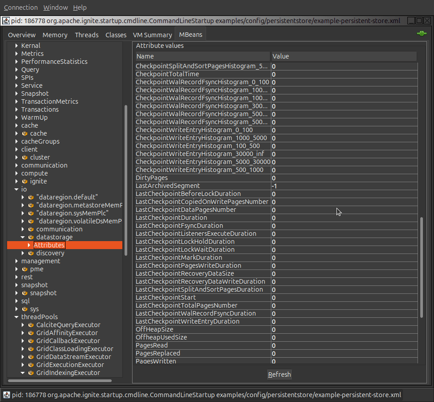Image resolution: width=434 pixels, height=402 pixels.
Task: Click the bean icon beside cluster
Action: point(25,157)
